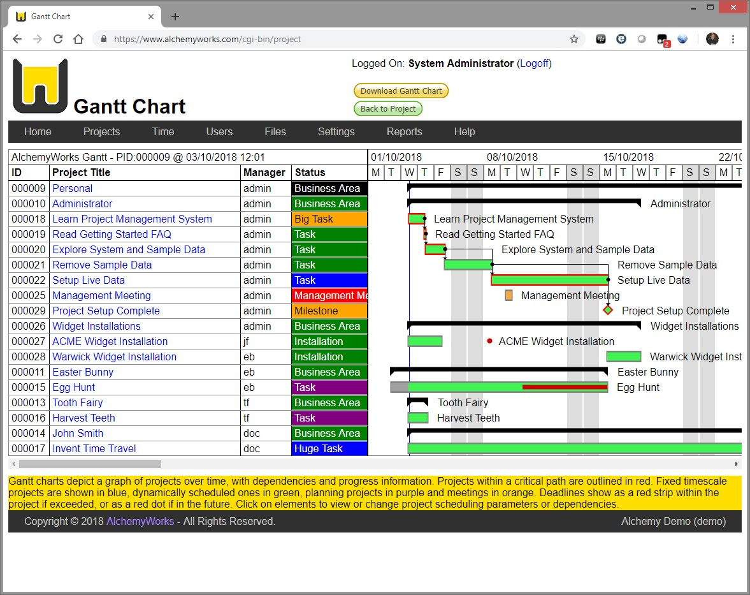
Task: Bookmark page with star icon
Action: pos(574,40)
